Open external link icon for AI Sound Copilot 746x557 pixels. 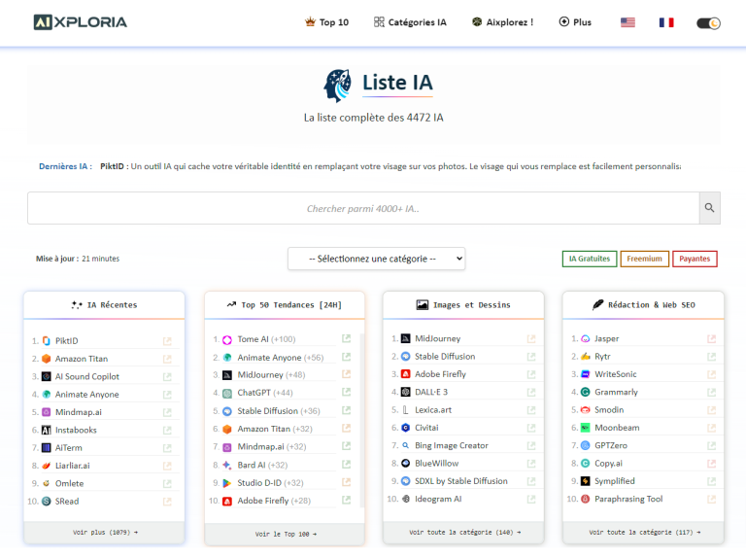167,376
